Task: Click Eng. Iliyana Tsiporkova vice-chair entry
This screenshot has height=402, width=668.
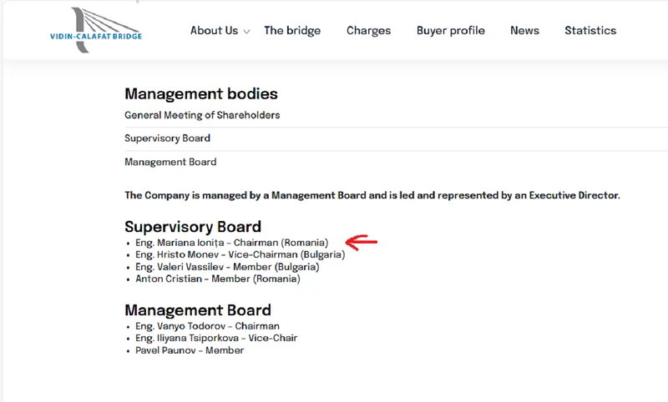Action: [216, 338]
